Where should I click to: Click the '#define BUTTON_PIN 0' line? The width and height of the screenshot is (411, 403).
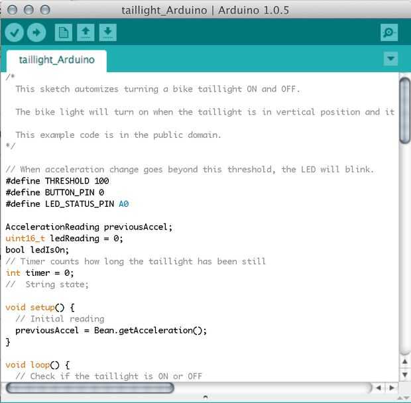coord(55,192)
